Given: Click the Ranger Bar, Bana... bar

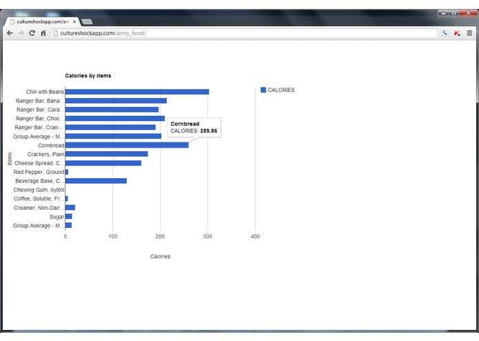Looking at the screenshot, I should coord(116,101).
